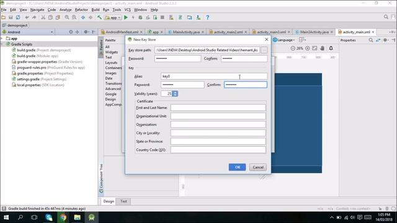397x223 pixels.
Task: Click the navigate Back arrow icon
Action: [x=83, y=17]
